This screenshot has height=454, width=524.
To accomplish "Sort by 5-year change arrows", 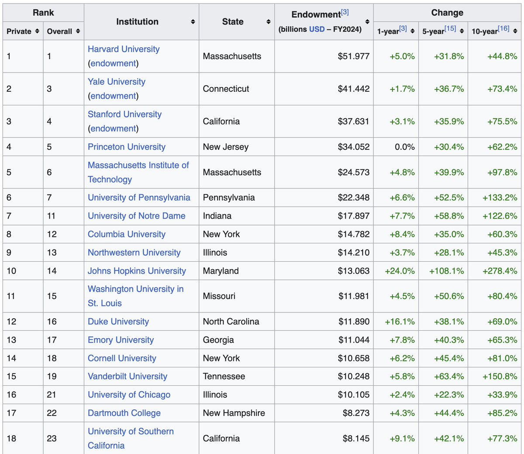I will pyautogui.click(x=462, y=31).
